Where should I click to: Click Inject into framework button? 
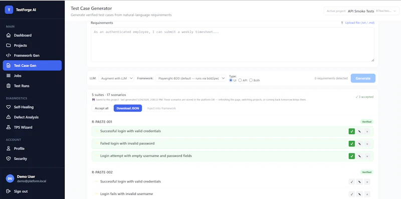161,108
